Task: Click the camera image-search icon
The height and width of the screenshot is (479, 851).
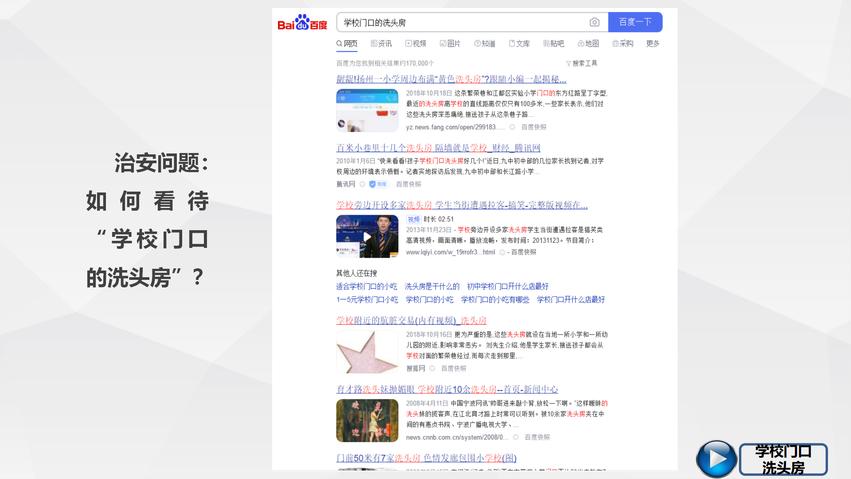Action: pos(594,22)
